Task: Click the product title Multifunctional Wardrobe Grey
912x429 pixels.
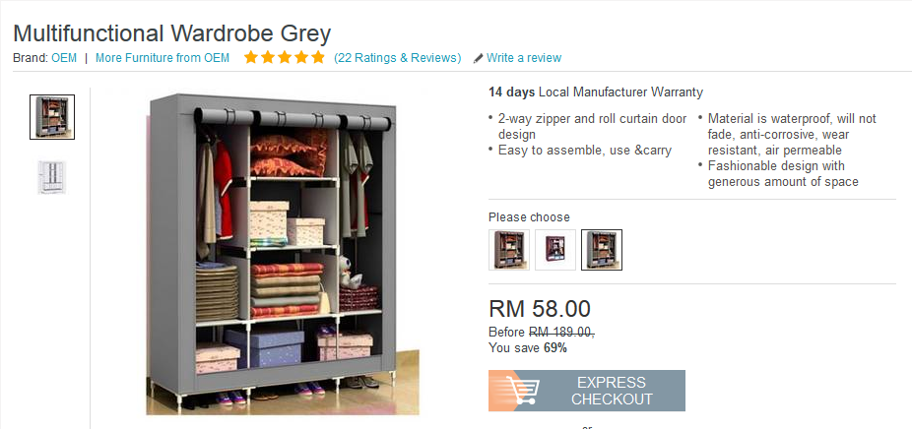Action: pos(171,33)
